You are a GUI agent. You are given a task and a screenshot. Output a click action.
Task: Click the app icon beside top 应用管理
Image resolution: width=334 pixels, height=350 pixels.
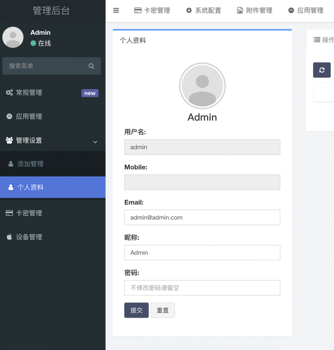tap(291, 10)
